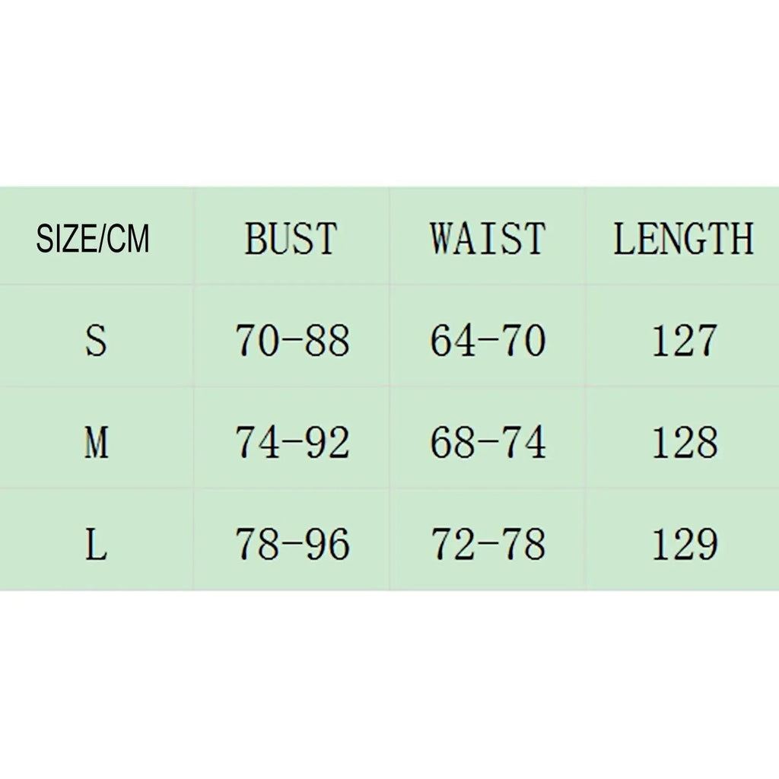
Task: Select the BUST column header
Action: coord(291,239)
